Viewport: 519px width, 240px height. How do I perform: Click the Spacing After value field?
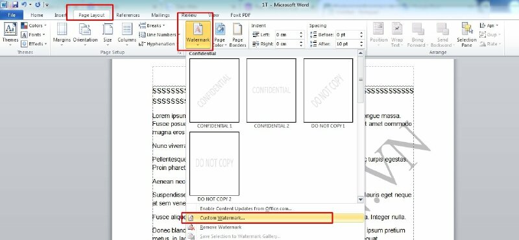point(348,43)
